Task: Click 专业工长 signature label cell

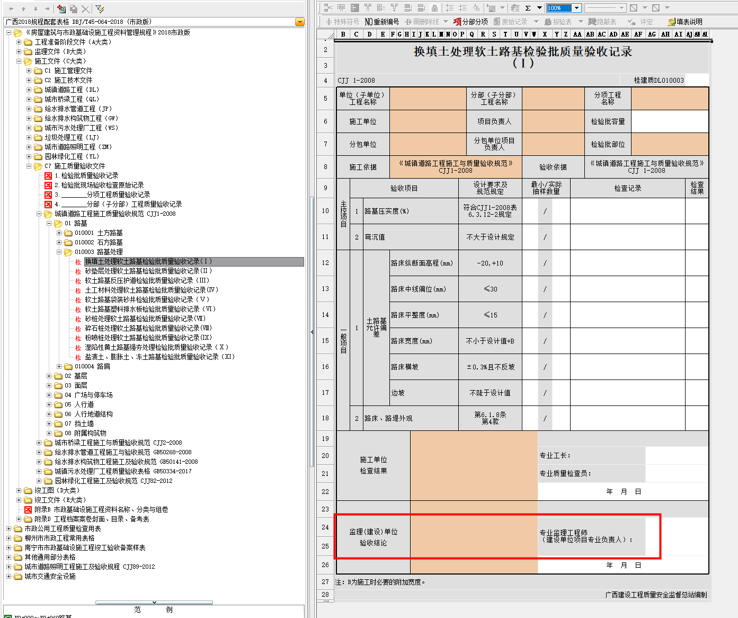Action: [x=591, y=455]
